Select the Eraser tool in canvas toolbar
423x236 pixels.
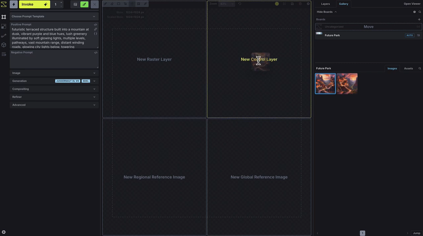112,4
